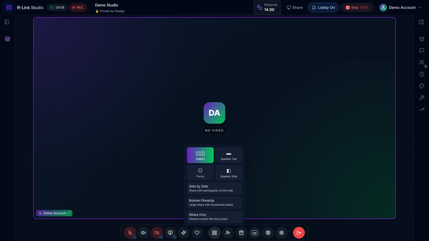Send a heart reaction
The width and height of the screenshot is (429, 241).
tap(197, 233)
